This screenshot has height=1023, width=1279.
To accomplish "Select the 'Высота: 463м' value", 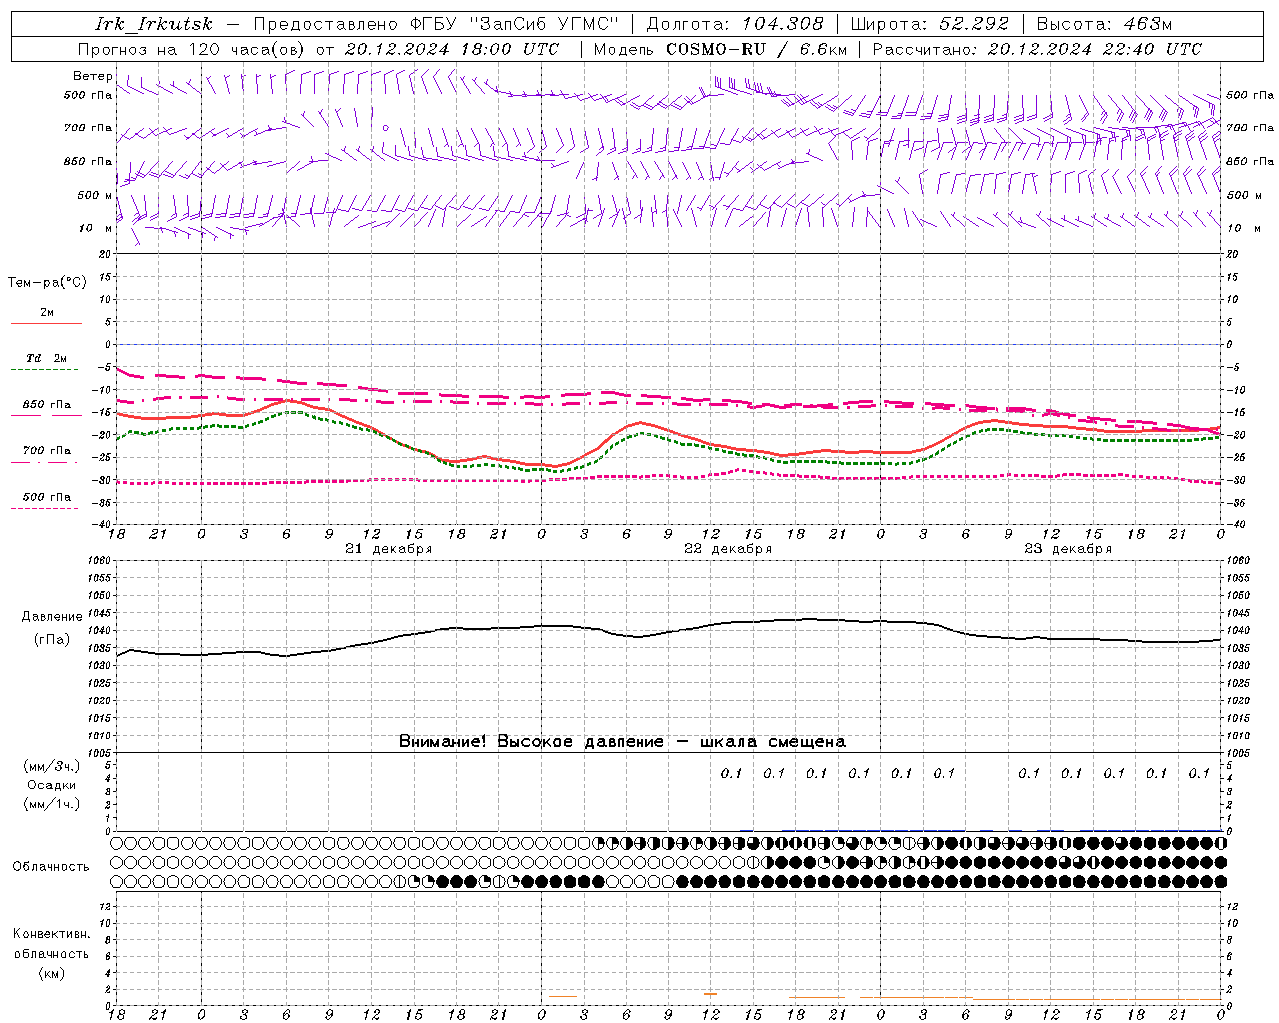I will coord(1104,24).
